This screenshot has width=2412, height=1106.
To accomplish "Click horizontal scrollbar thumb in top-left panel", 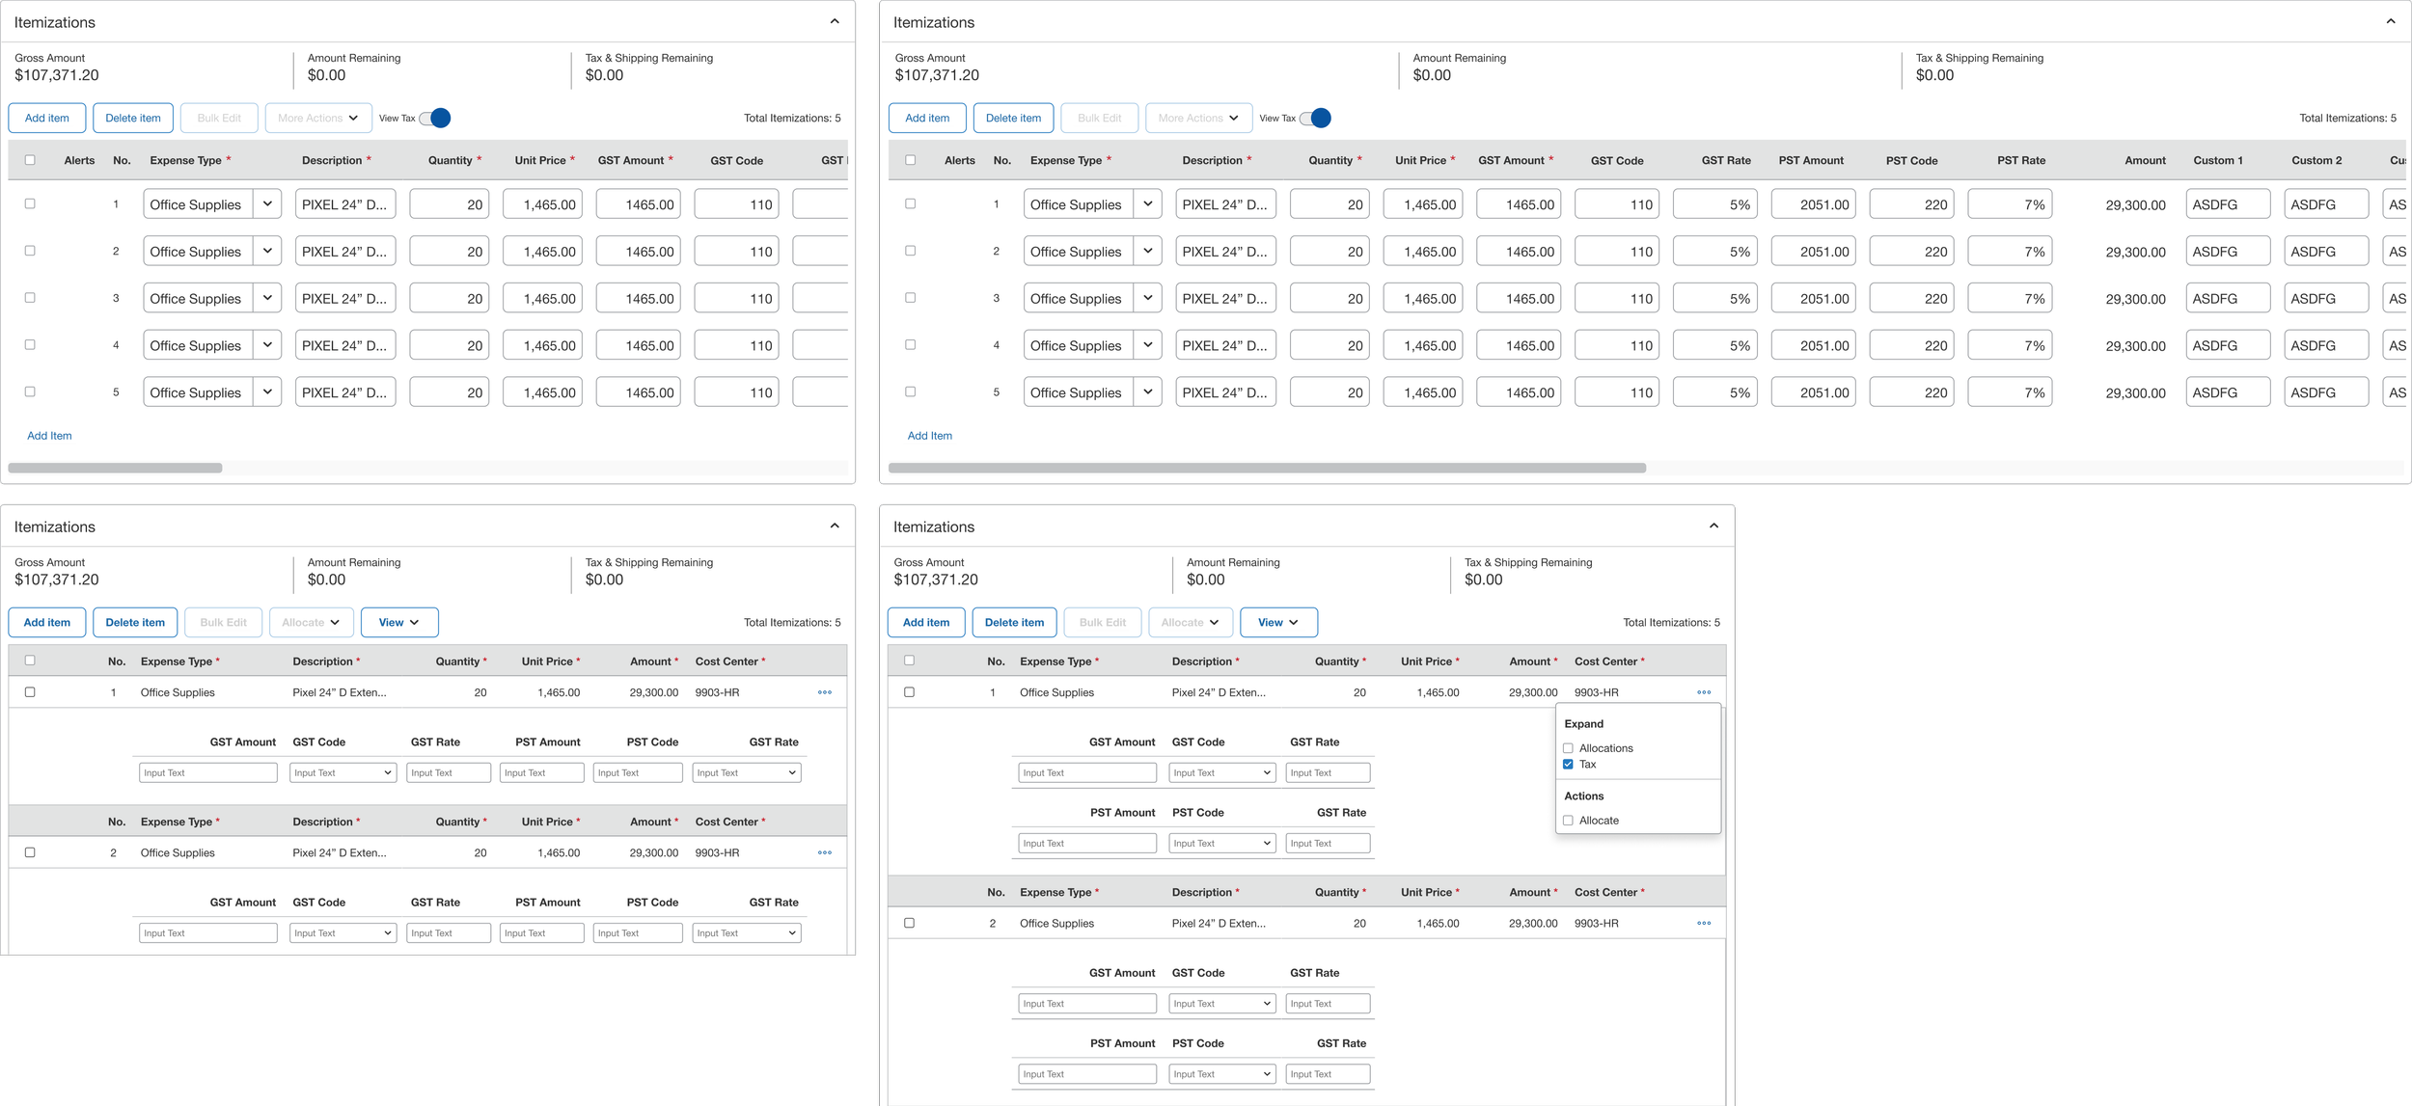I will click(x=115, y=468).
